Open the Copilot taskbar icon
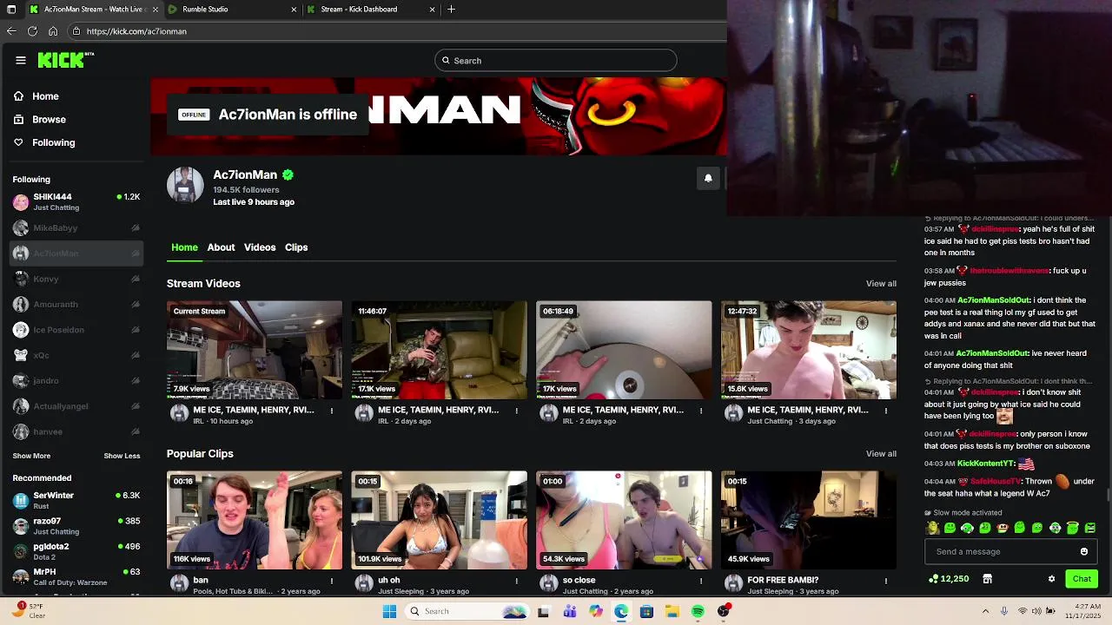Viewport: 1112px width, 625px height. point(595,611)
